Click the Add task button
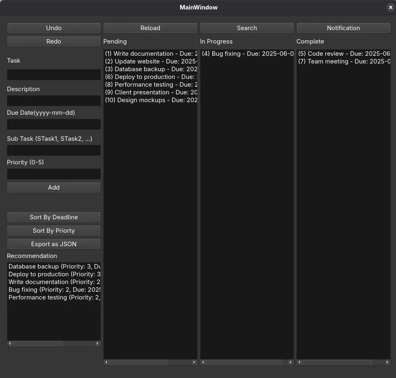The height and width of the screenshot is (378, 396). tap(54, 187)
